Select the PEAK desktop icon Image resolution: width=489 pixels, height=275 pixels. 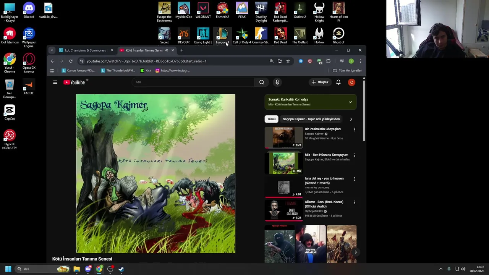tap(242, 10)
